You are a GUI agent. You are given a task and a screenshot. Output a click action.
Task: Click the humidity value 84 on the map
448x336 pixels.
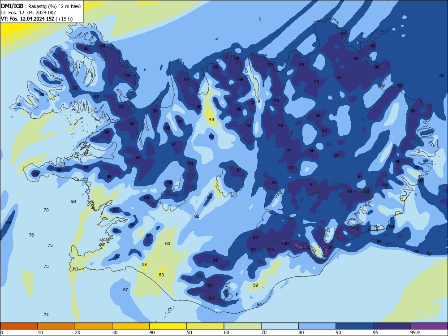click(259, 304)
